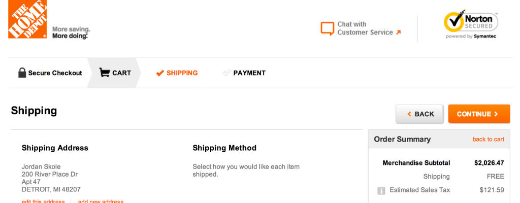The height and width of the screenshot is (203, 520).
Task: Go to the CART step
Action: pos(121,73)
